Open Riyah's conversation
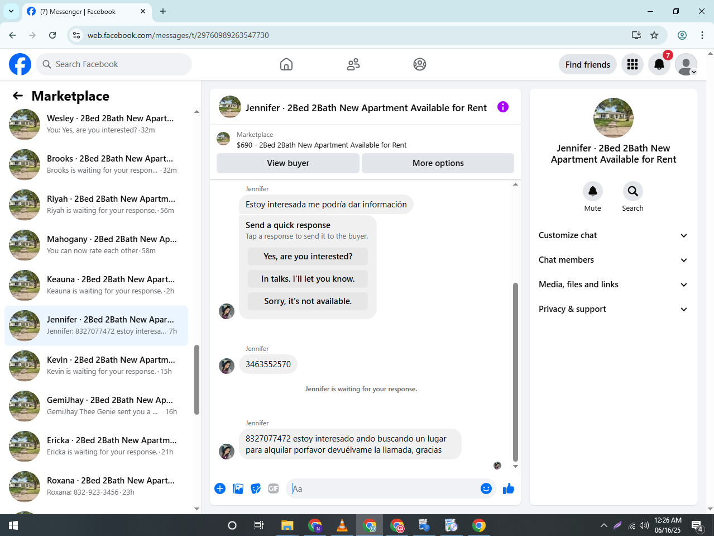Screen dimensions: 714x536 96,205
